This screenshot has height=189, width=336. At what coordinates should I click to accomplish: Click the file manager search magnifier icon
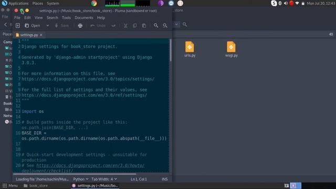pyautogui.click(x=185, y=25)
